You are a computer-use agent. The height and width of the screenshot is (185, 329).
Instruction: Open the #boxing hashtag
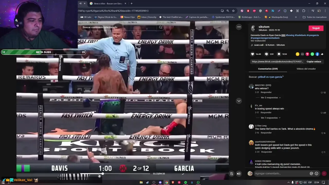pos(290,35)
